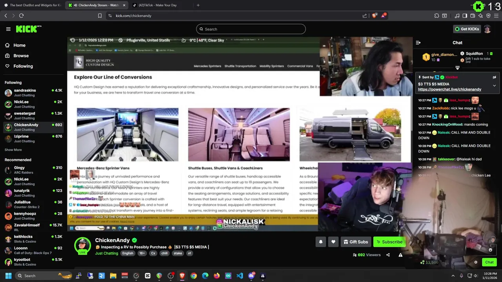Open chat settings gear

(x=476, y=262)
